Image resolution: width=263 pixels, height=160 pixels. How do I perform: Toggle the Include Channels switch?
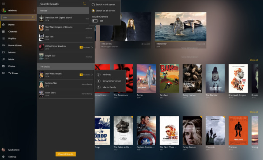95,21
